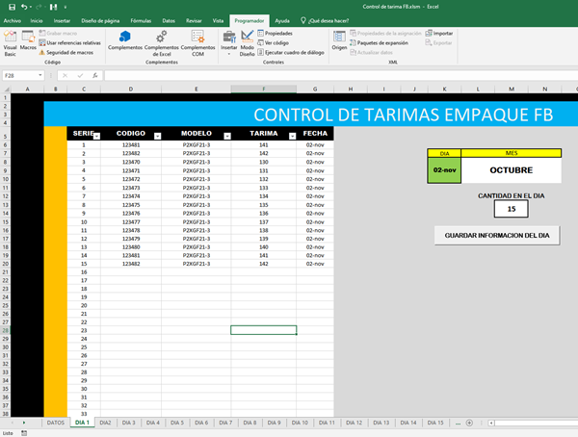Switch to the Revisar ribbon tab
This screenshot has width=578, height=437.
pyautogui.click(x=194, y=20)
